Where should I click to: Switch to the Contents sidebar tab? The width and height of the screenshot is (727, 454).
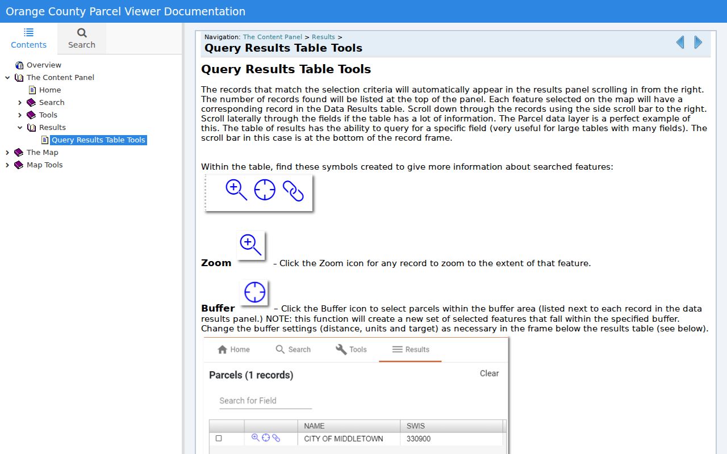(28, 39)
